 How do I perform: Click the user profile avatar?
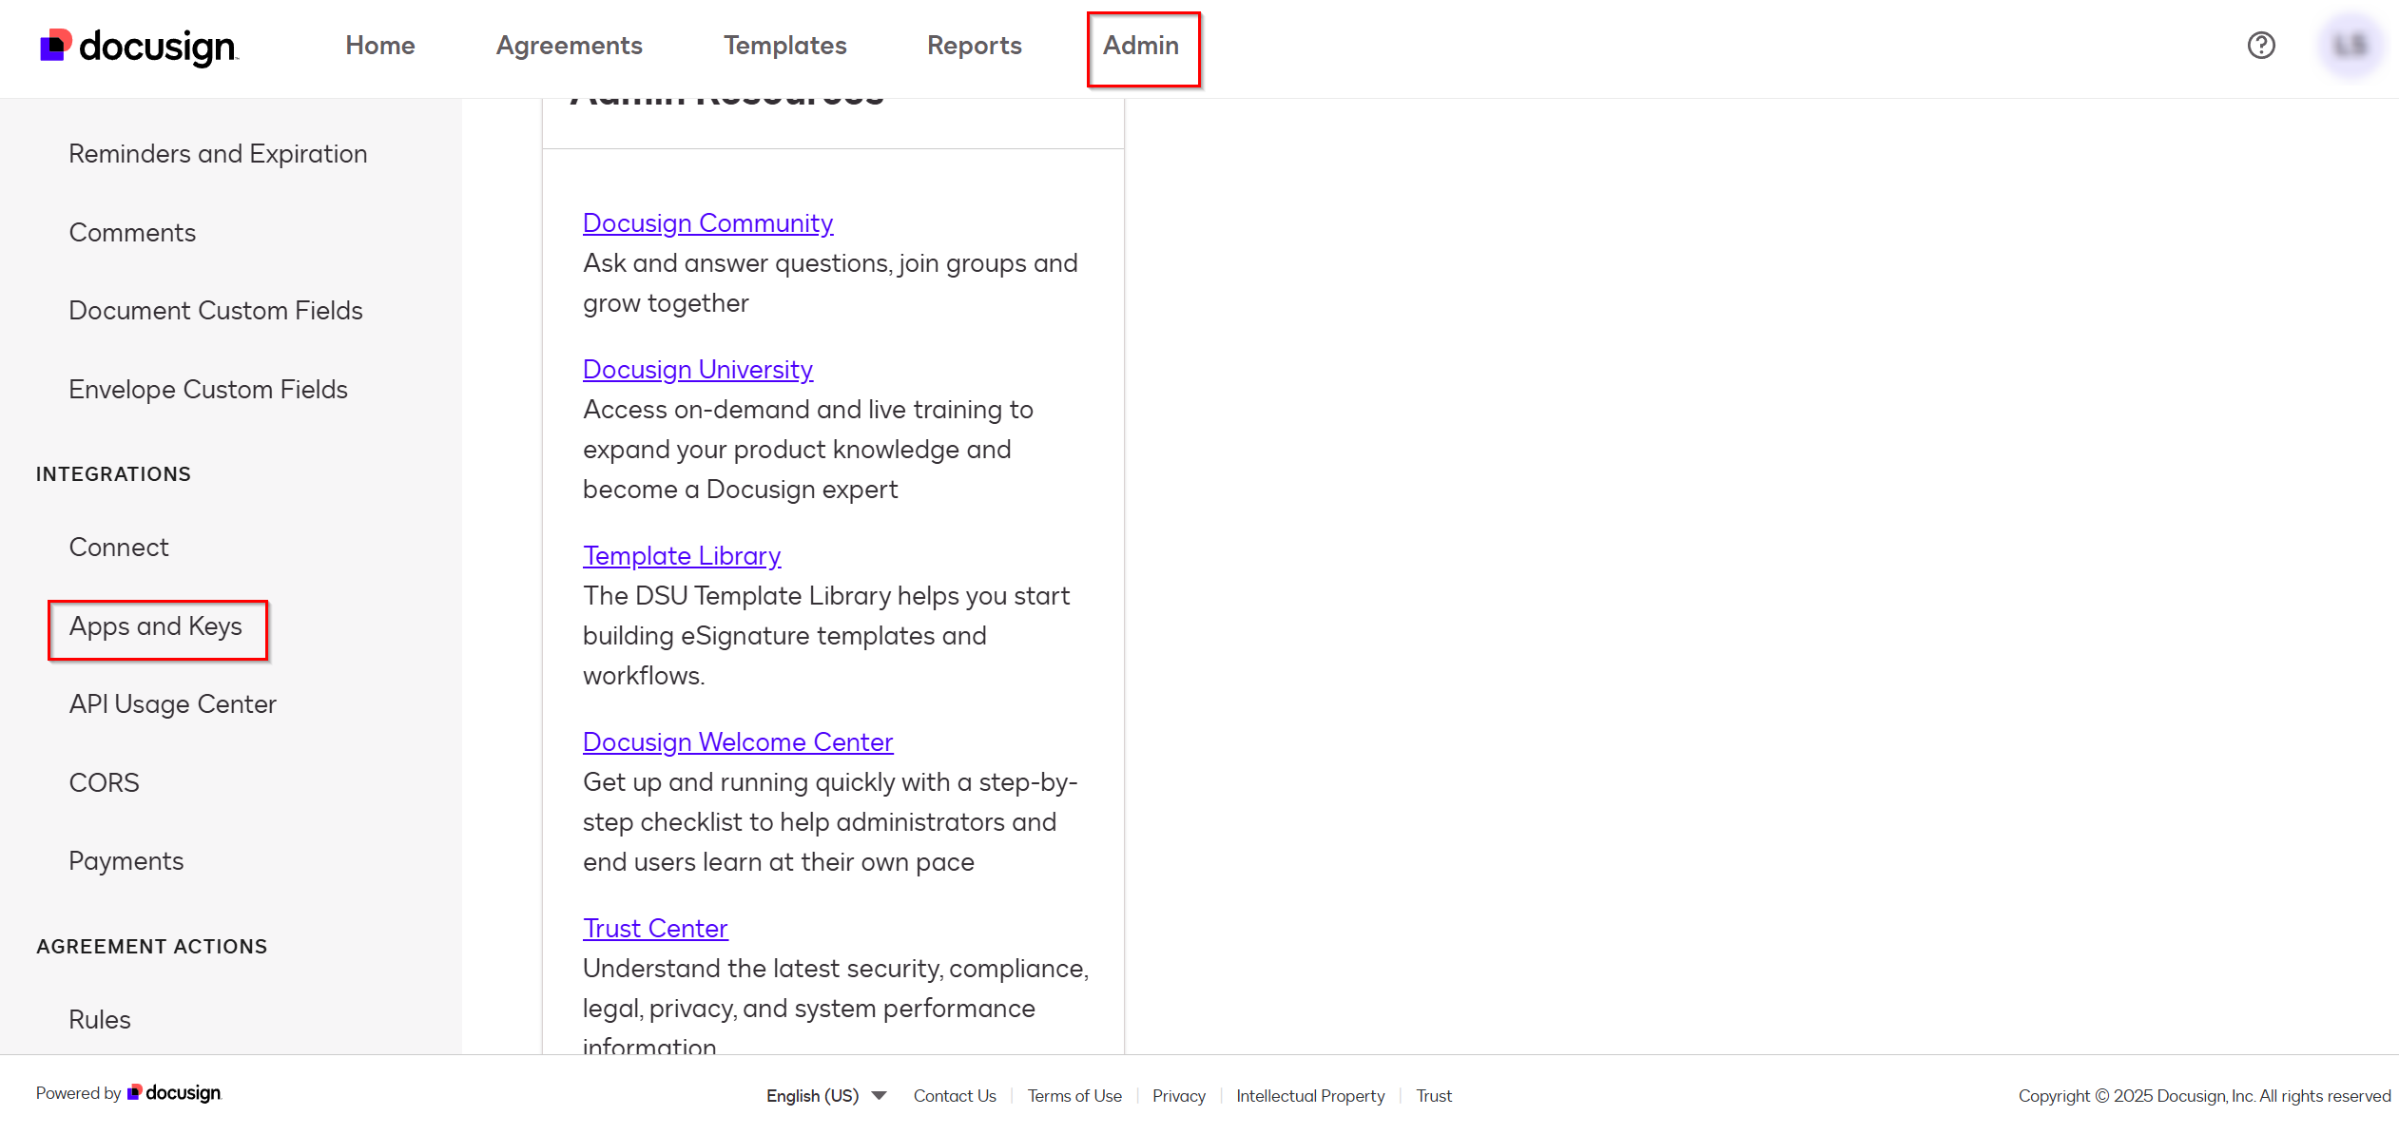pos(2350,45)
